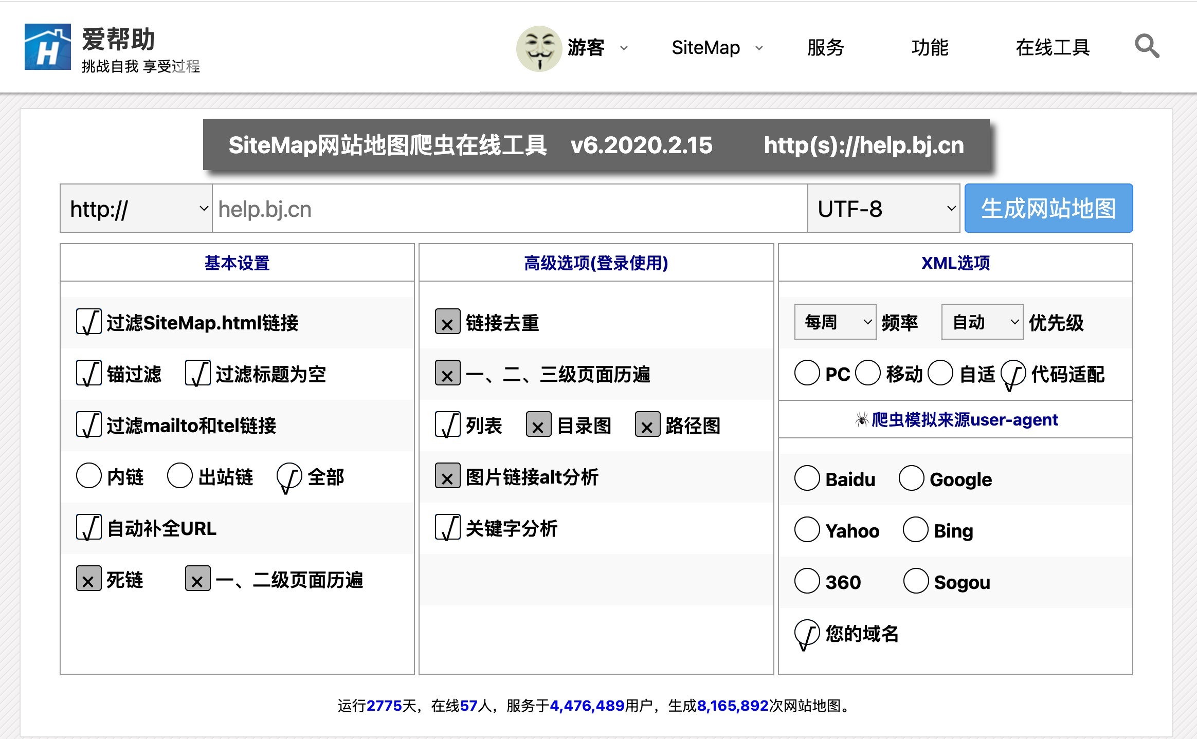Open the 自动 priority dropdown
1197x739 pixels.
tap(982, 322)
